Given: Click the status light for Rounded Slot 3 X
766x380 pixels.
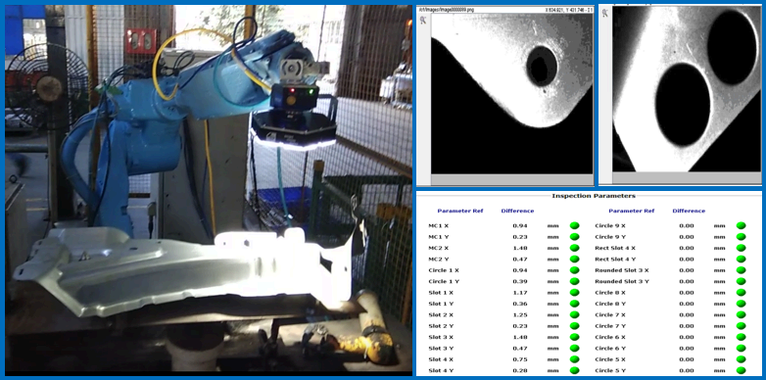Looking at the screenshot, I should pos(742,270).
